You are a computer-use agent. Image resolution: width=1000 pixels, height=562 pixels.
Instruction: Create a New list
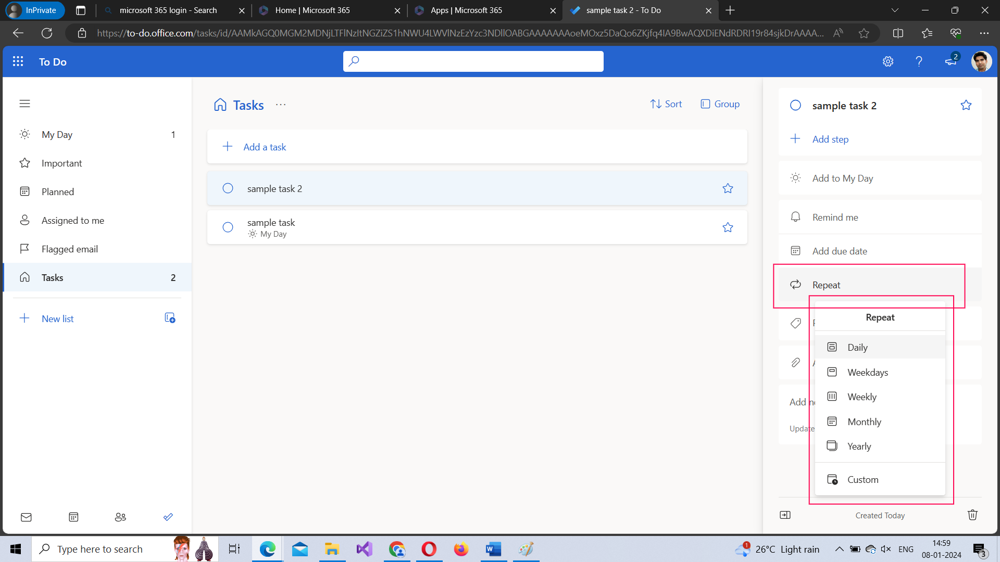click(x=57, y=318)
